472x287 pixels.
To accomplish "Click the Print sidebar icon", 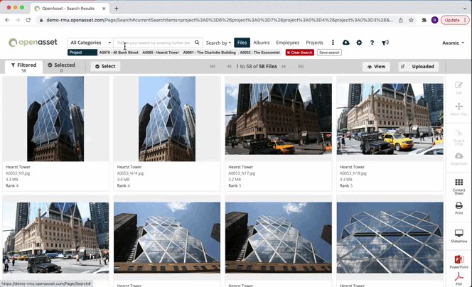I will pos(458,208).
